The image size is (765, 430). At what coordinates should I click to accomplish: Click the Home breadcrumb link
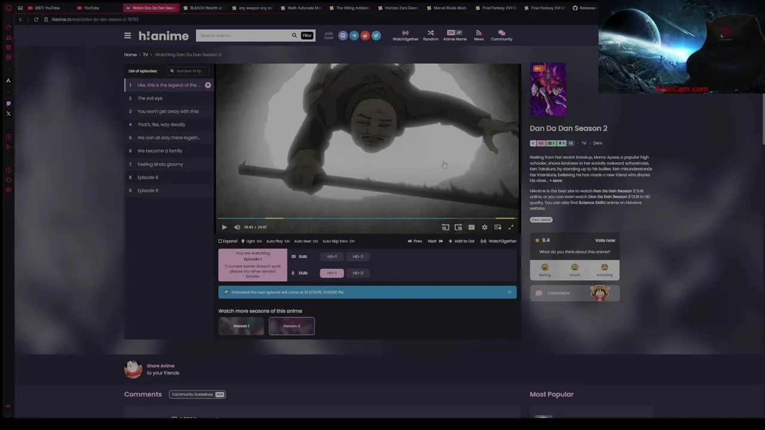point(130,54)
